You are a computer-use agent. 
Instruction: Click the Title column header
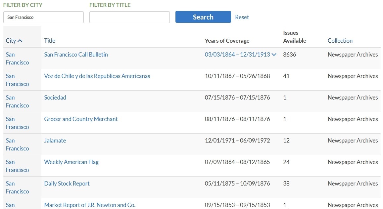click(x=50, y=41)
